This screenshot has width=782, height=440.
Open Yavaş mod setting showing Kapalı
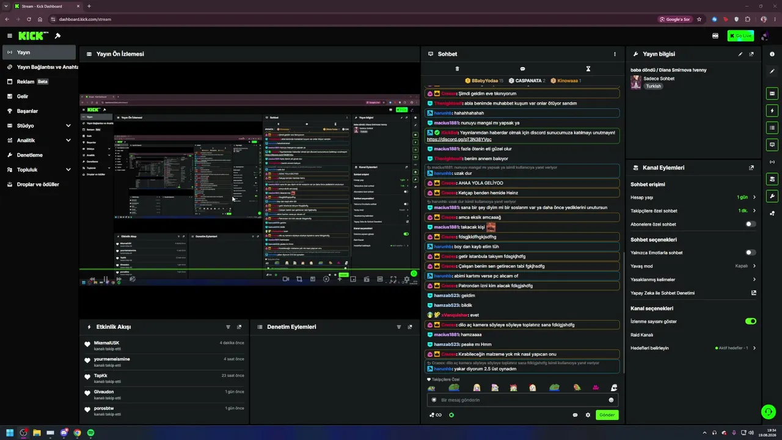click(693, 266)
